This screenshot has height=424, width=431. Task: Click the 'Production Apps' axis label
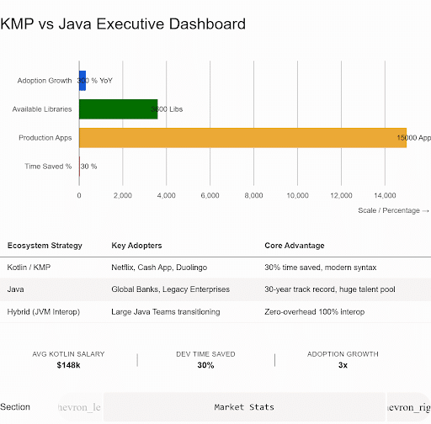[x=45, y=138]
